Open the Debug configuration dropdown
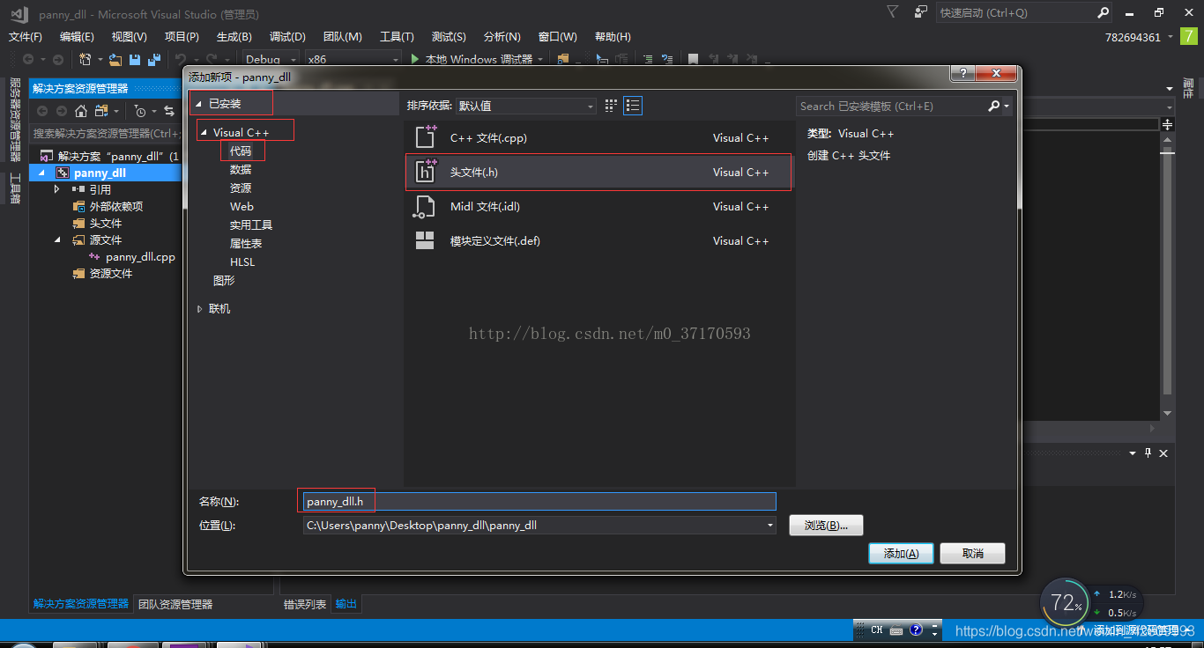The width and height of the screenshot is (1204, 648). pyautogui.click(x=271, y=59)
